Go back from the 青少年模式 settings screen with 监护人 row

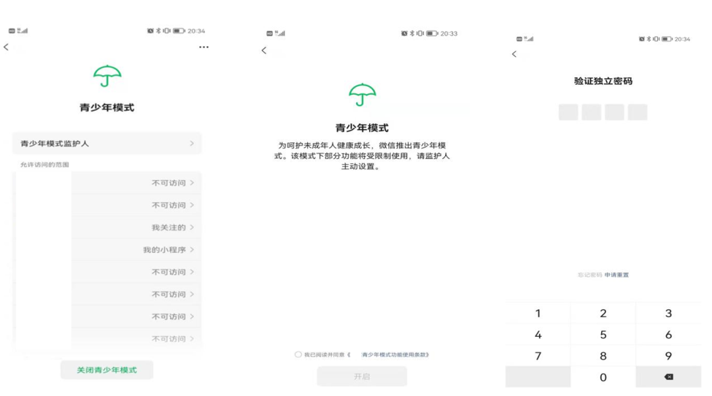tap(6, 47)
